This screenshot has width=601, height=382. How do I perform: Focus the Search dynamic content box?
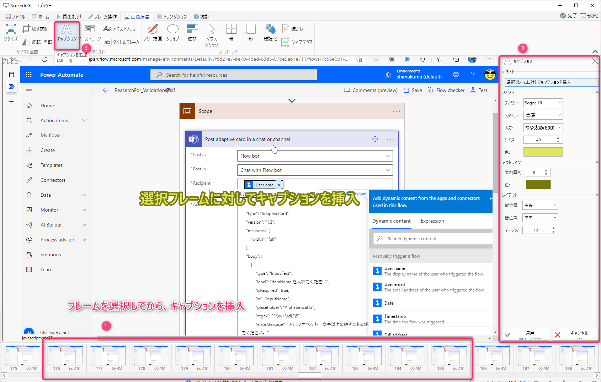[433, 239]
